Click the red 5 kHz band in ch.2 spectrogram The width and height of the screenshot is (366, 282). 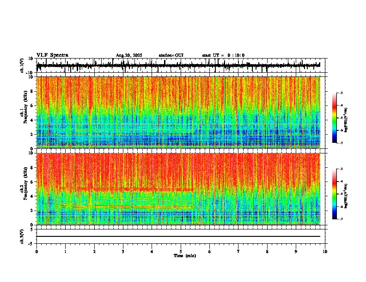126,189
